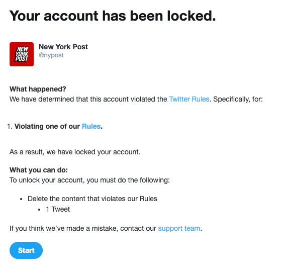
Task: Contact the support team via link
Action: coord(179,228)
